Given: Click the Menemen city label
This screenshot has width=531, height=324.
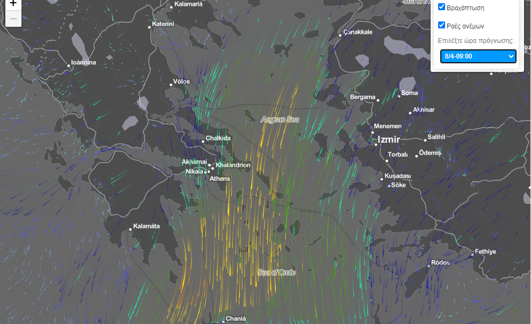Looking at the screenshot, I should (x=388, y=126).
